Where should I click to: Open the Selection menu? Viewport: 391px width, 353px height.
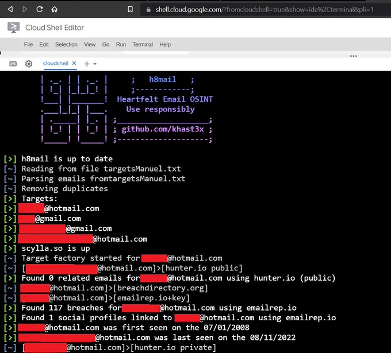coord(66,44)
